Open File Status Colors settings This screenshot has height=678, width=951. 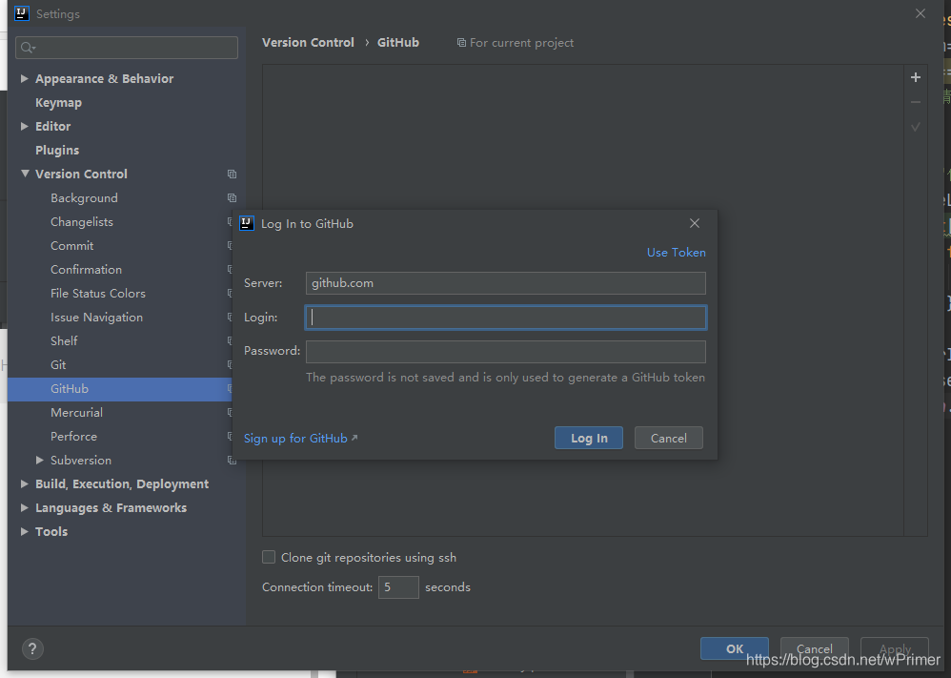98,293
